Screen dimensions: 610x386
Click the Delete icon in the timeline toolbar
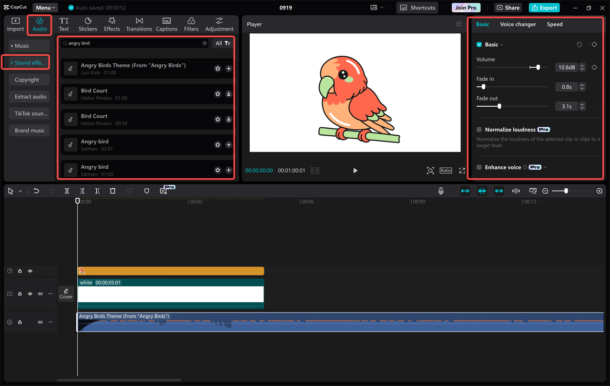pyautogui.click(x=112, y=191)
